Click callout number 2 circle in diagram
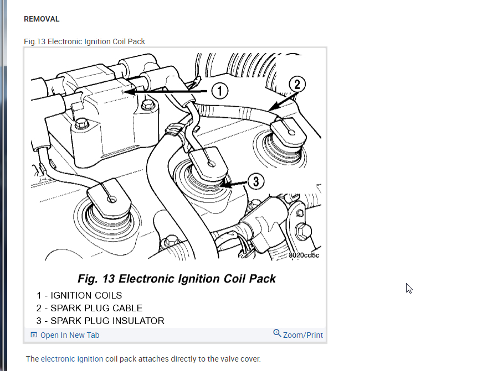 pyautogui.click(x=297, y=85)
